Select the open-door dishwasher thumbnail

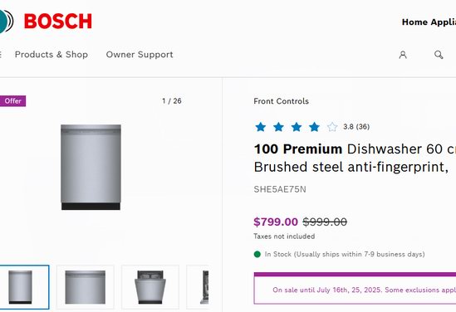150,287
